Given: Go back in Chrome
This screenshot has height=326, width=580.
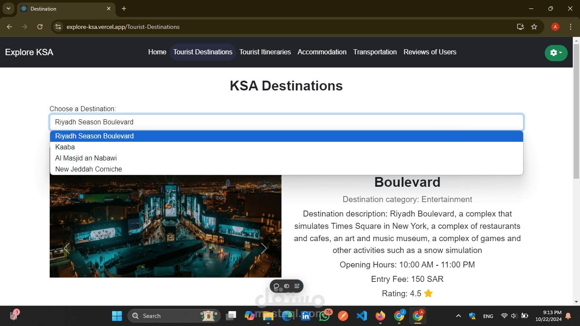Looking at the screenshot, I should 9,27.
